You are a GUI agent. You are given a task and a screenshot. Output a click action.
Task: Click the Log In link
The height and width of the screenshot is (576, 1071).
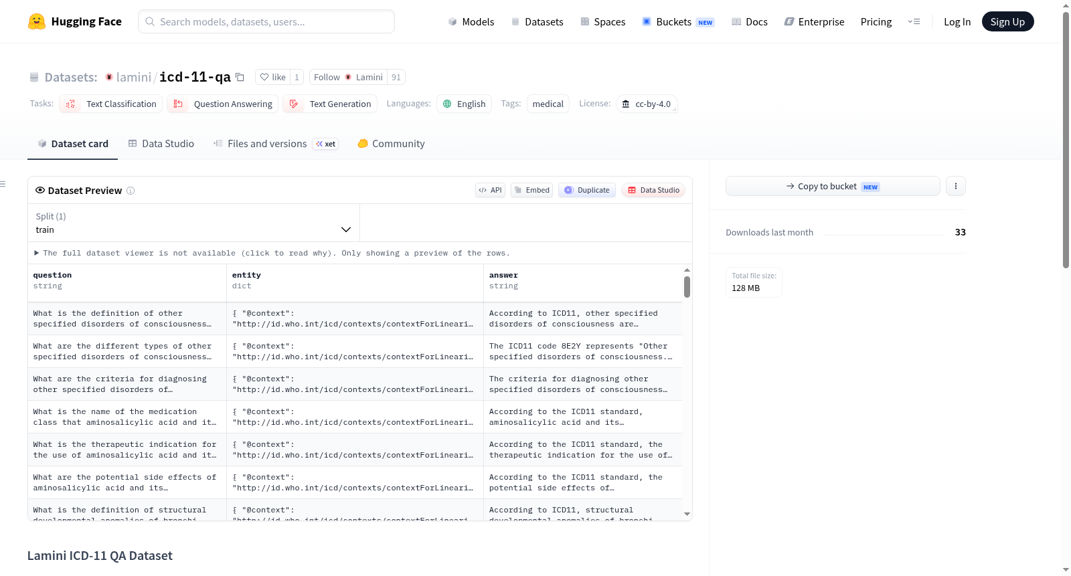(957, 21)
